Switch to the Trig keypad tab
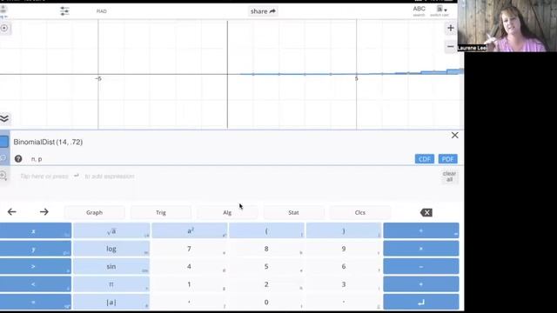Viewport: 557px width, 313px height. (x=161, y=212)
